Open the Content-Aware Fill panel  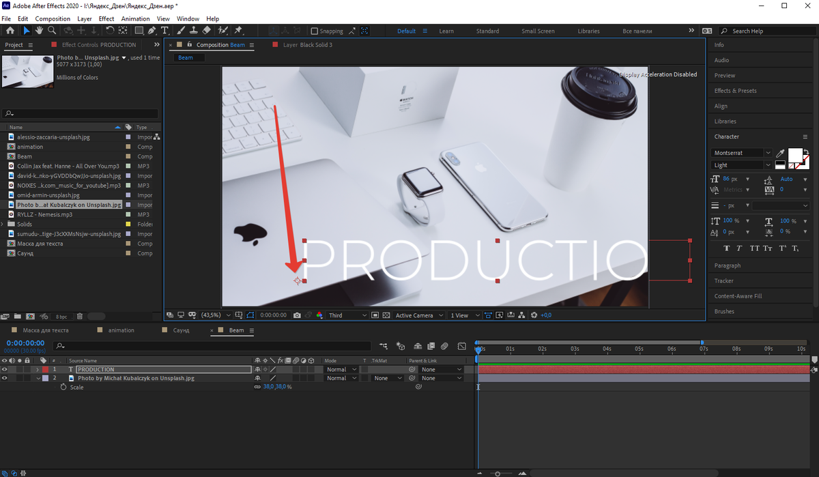click(x=738, y=296)
